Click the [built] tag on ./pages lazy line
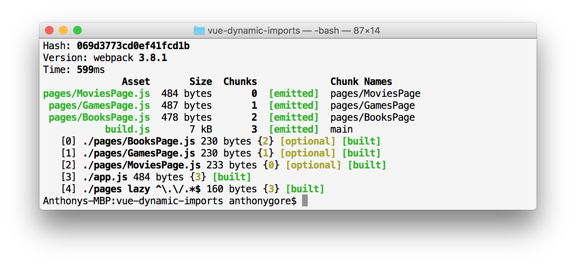 [x=305, y=189]
